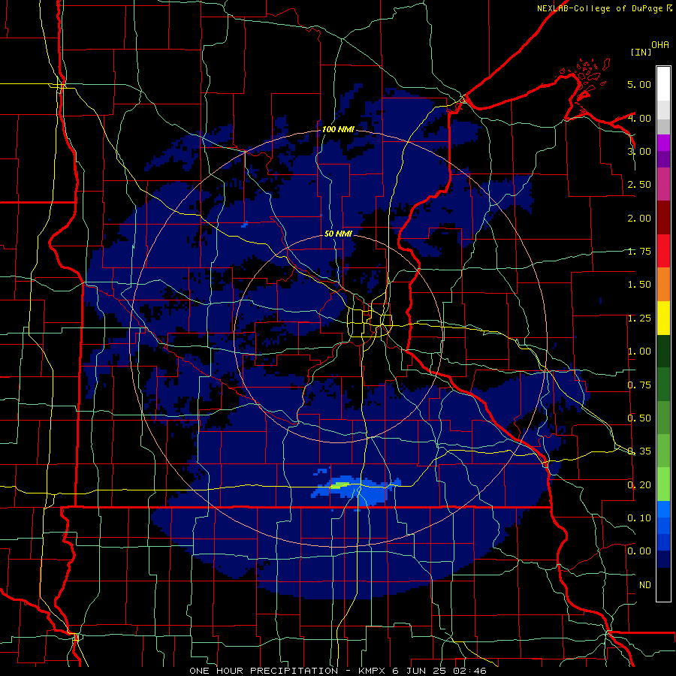Click the 1.00 legend value

click(x=639, y=352)
